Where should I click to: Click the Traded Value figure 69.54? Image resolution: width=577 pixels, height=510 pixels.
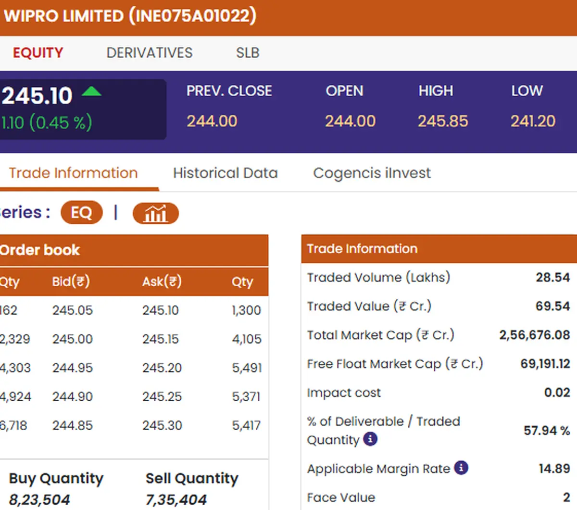tap(553, 306)
